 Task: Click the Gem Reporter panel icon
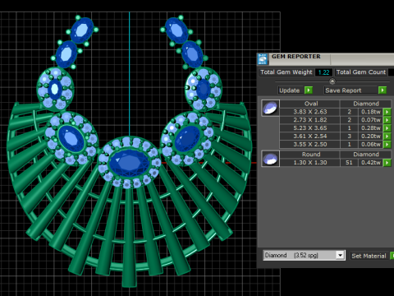click(x=263, y=59)
